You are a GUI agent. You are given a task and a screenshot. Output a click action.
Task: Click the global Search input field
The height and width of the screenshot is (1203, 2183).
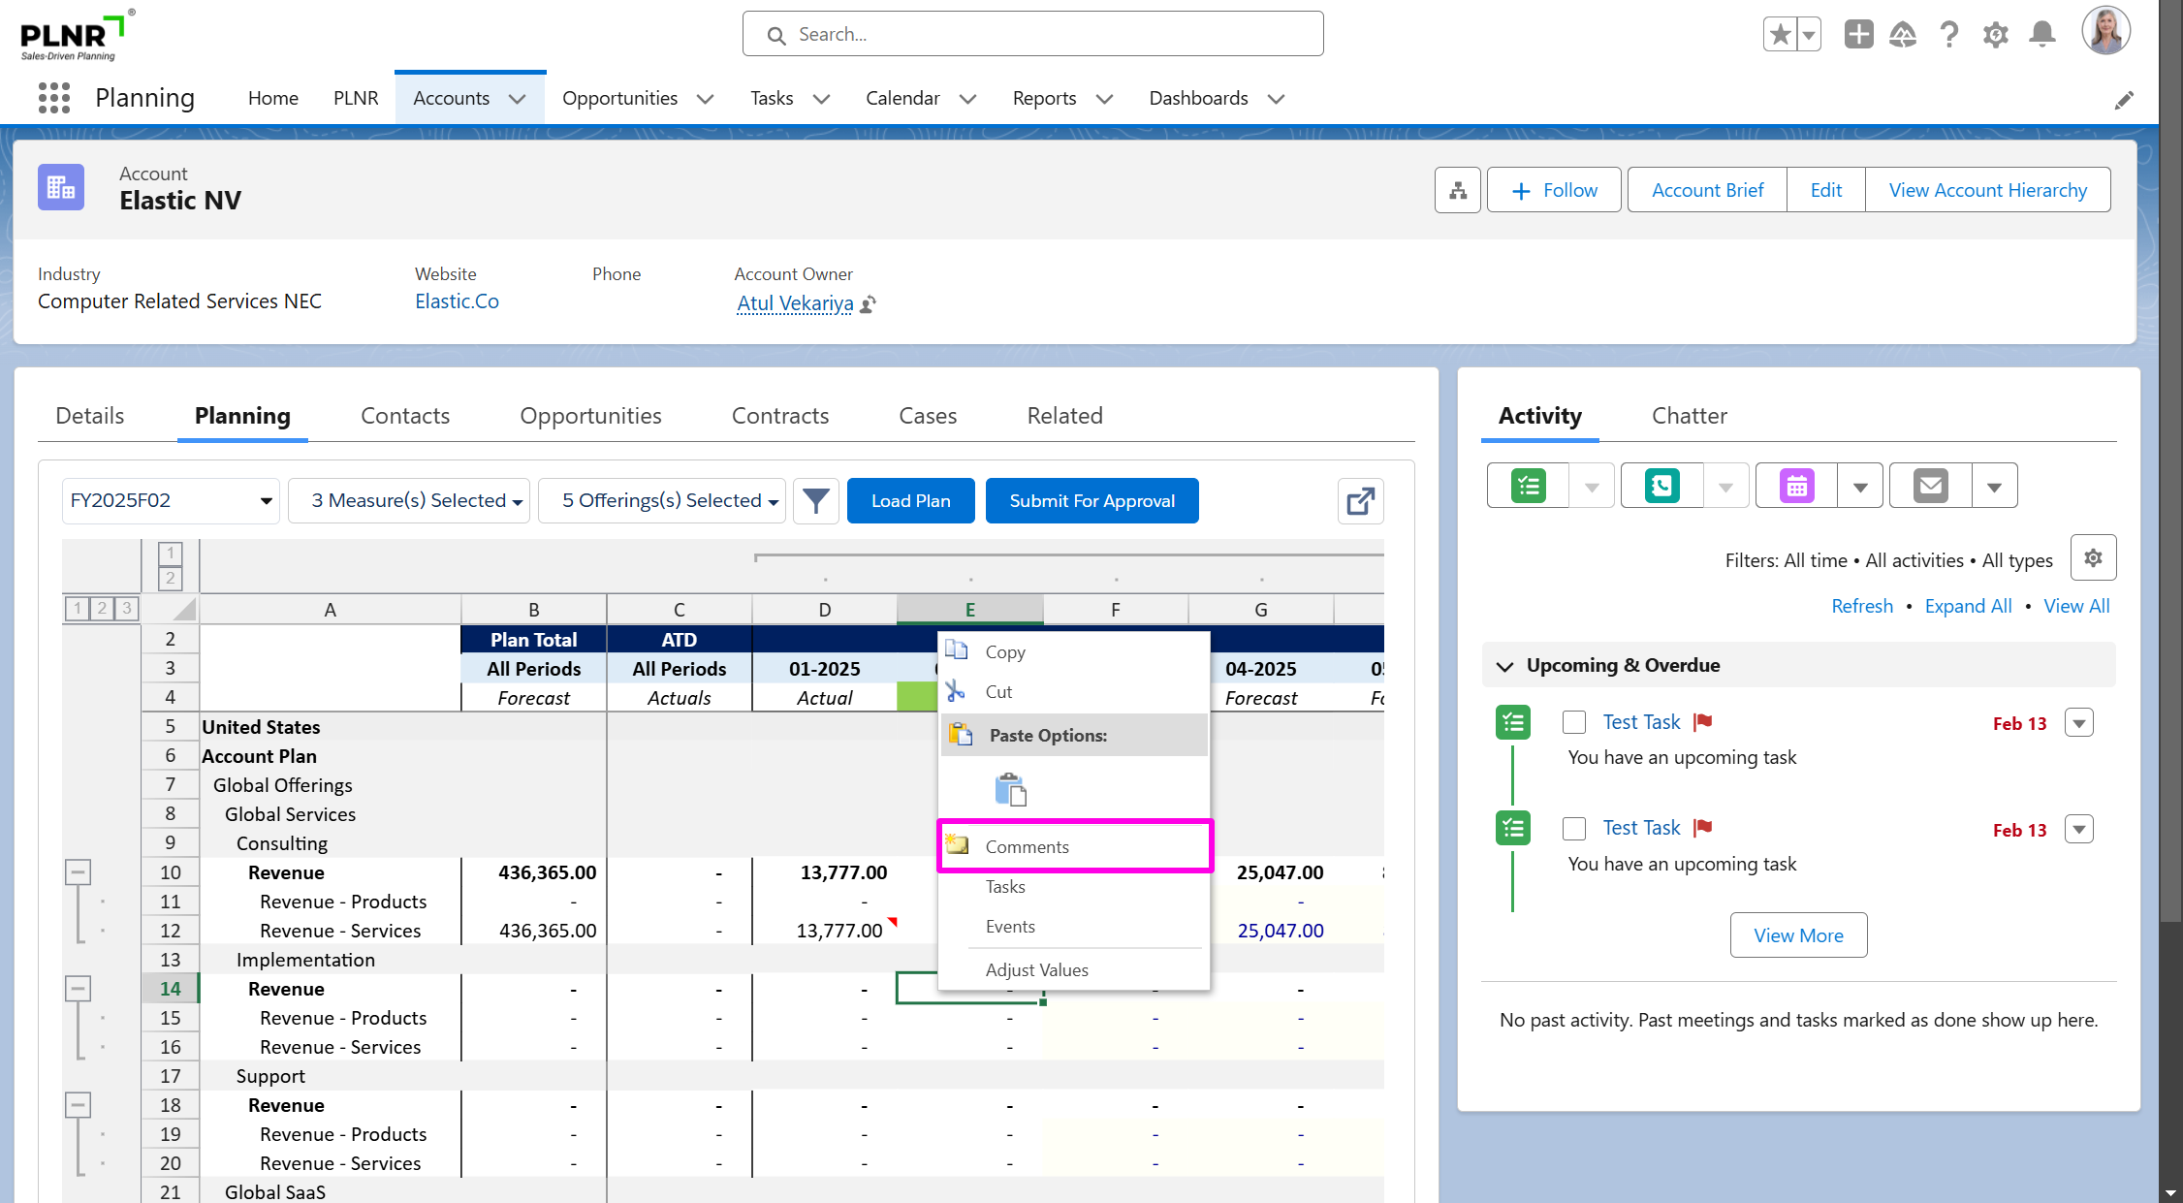(x=1033, y=35)
